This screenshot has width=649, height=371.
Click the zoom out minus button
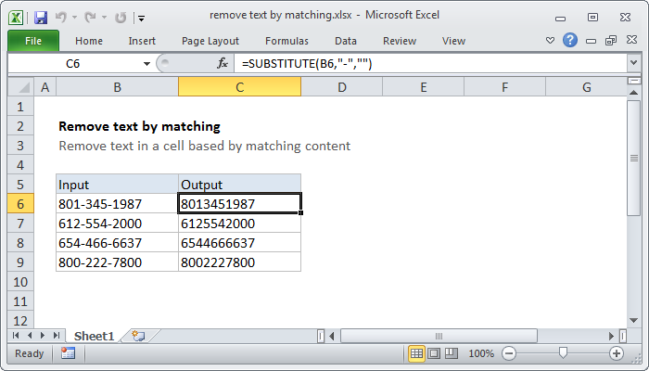pyautogui.click(x=507, y=353)
